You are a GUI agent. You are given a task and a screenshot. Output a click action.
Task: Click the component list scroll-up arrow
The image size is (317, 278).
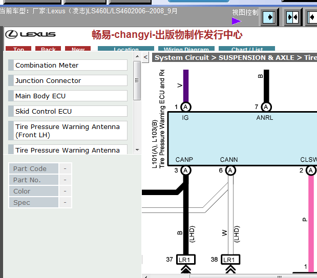(137, 56)
